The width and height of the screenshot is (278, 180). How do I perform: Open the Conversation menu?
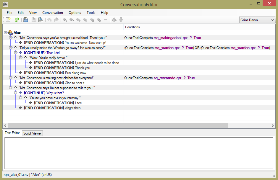52,13
